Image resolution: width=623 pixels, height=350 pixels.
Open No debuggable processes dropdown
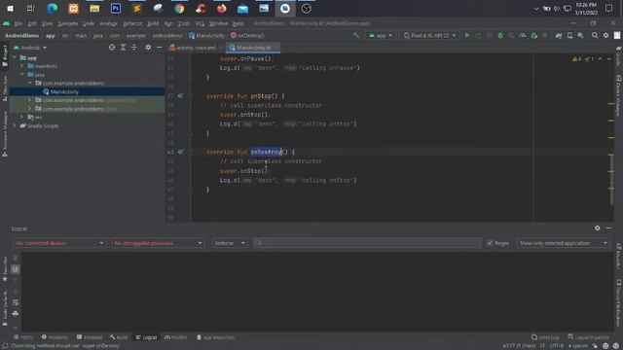pyautogui.click(x=158, y=243)
